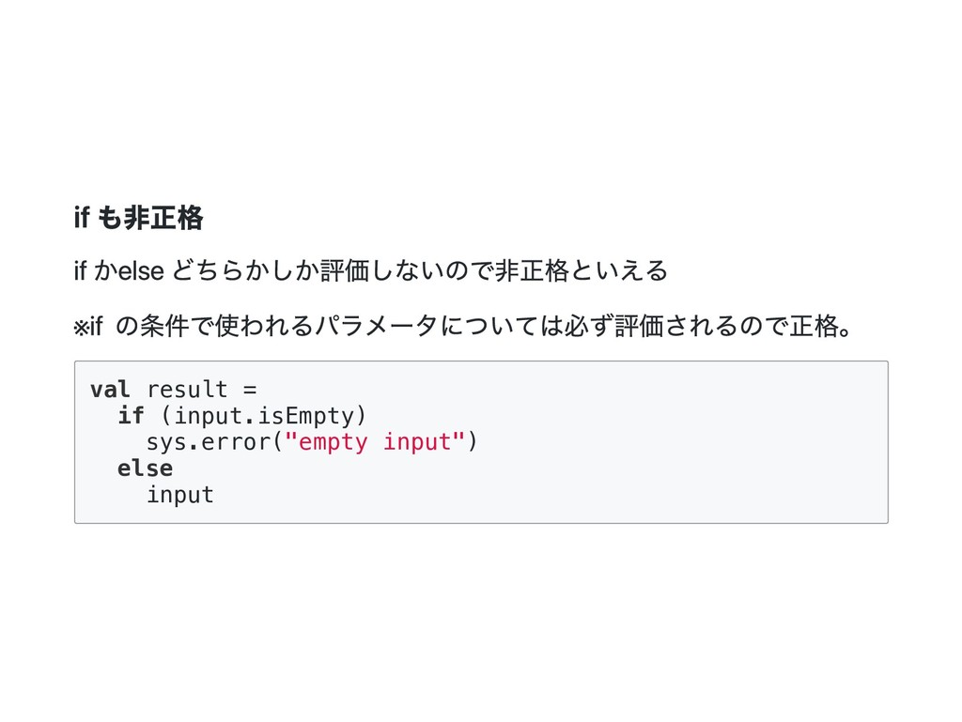Select the "result" identifier in the code
Viewport: 962px width, 722px height.
187,389
